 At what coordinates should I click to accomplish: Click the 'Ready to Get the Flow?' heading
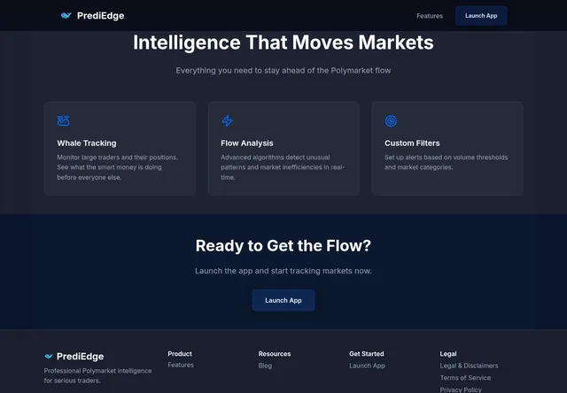tap(283, 246)
